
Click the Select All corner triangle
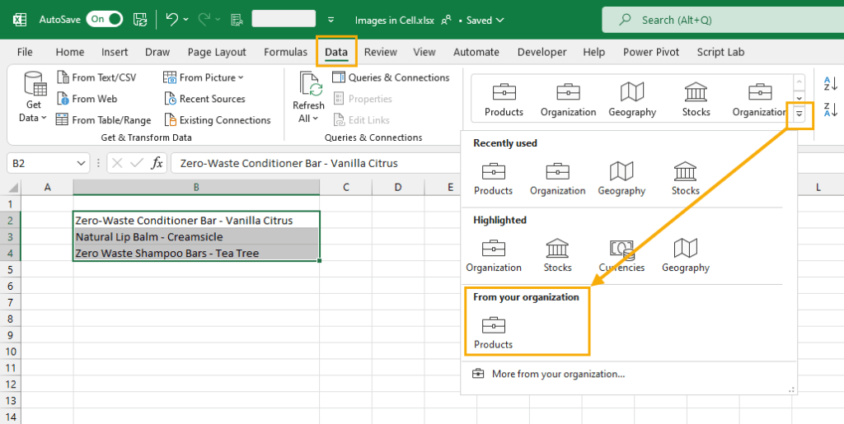pyautogui.click(x=13, y=188)
